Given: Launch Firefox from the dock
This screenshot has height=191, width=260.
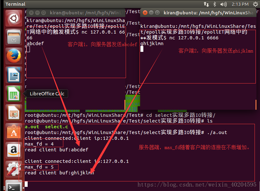Looking at the screenshot, I should click(x=14, y=56).
